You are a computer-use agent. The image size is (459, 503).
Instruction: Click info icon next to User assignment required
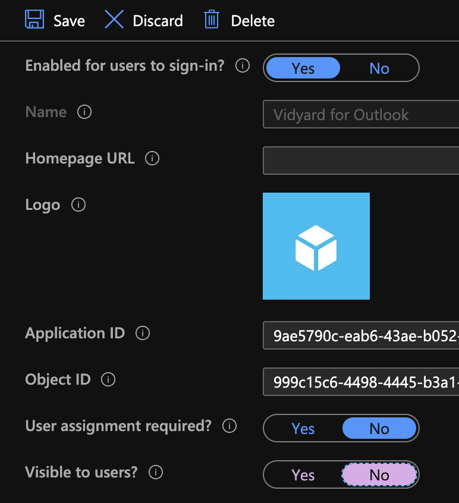229,426
